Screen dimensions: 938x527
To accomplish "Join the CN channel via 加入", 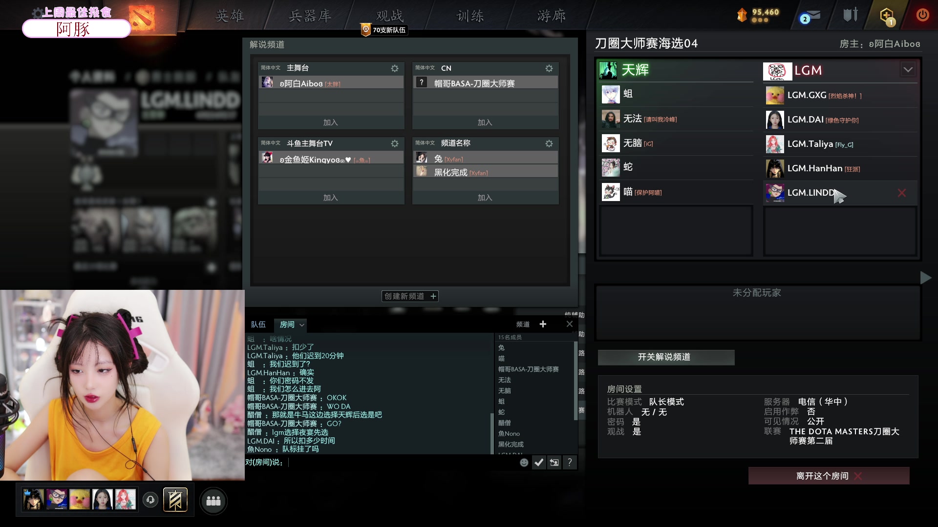I will pyautogui.click(x=485, y=122).
